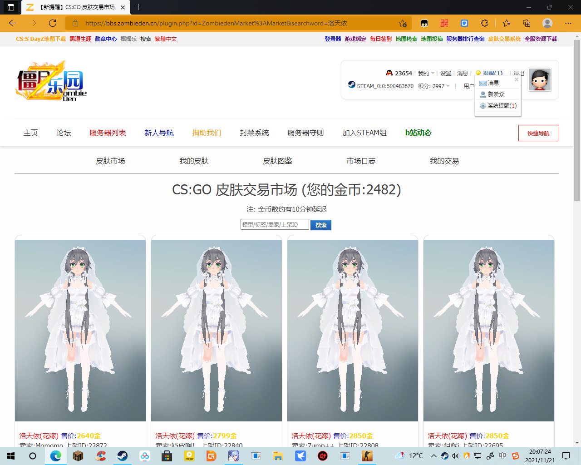Open a new browser tab with plus

tap(138, 7)
